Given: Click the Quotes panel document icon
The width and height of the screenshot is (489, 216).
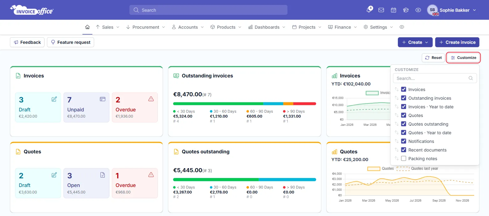Looking at the screenshot, I should pos(18,152).
